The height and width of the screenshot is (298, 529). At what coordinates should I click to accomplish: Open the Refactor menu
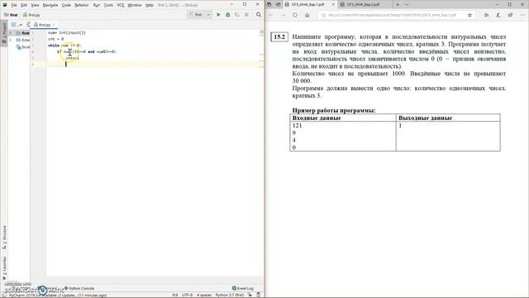[x=82, y=5]
